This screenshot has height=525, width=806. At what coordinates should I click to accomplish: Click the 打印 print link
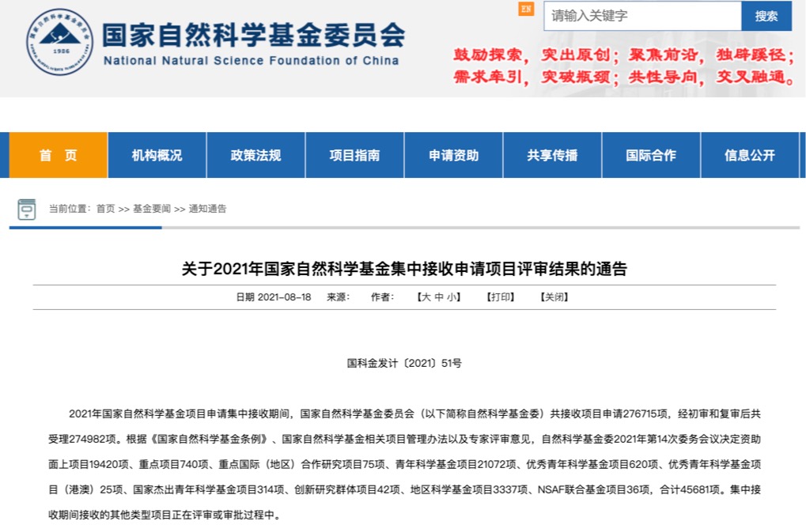point(500,298)
